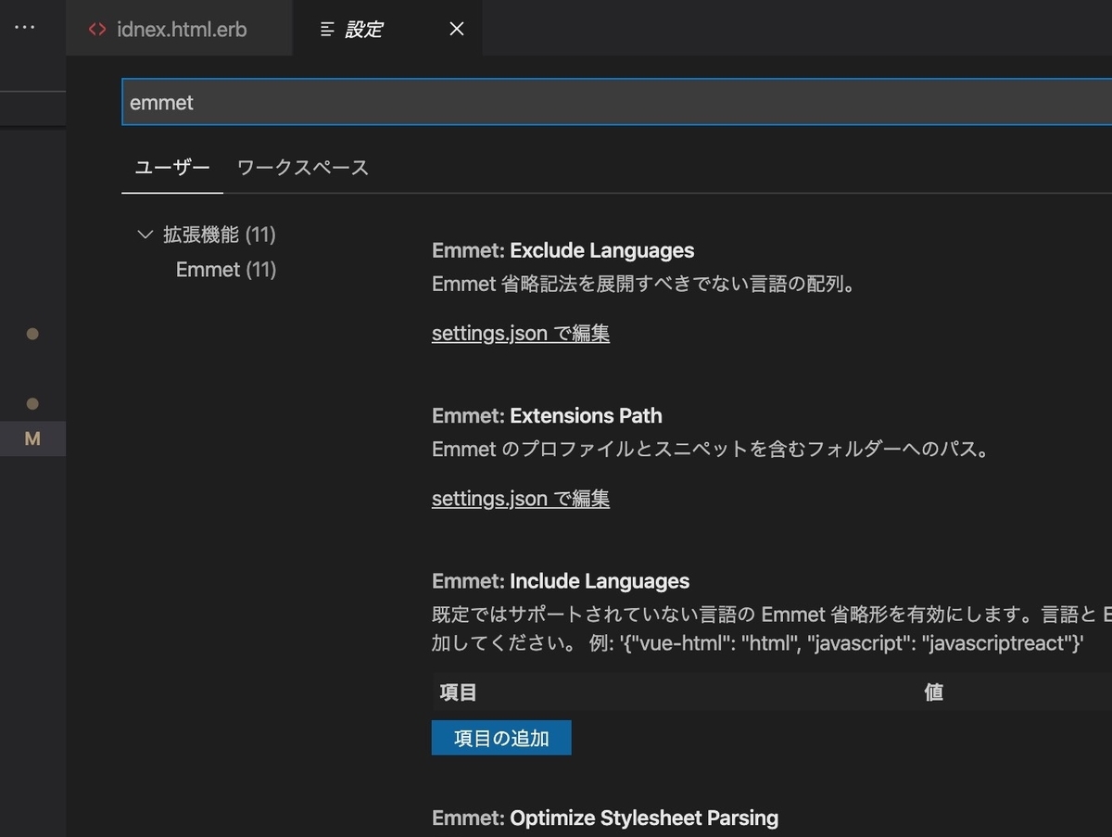Click the lower modified-file dot in the sidebar
This screenshot has width=1112, height=837.
click(32, 403)
